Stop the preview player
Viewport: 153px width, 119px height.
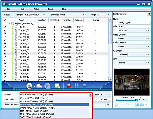pyautogui.click(x=127, y=105)
